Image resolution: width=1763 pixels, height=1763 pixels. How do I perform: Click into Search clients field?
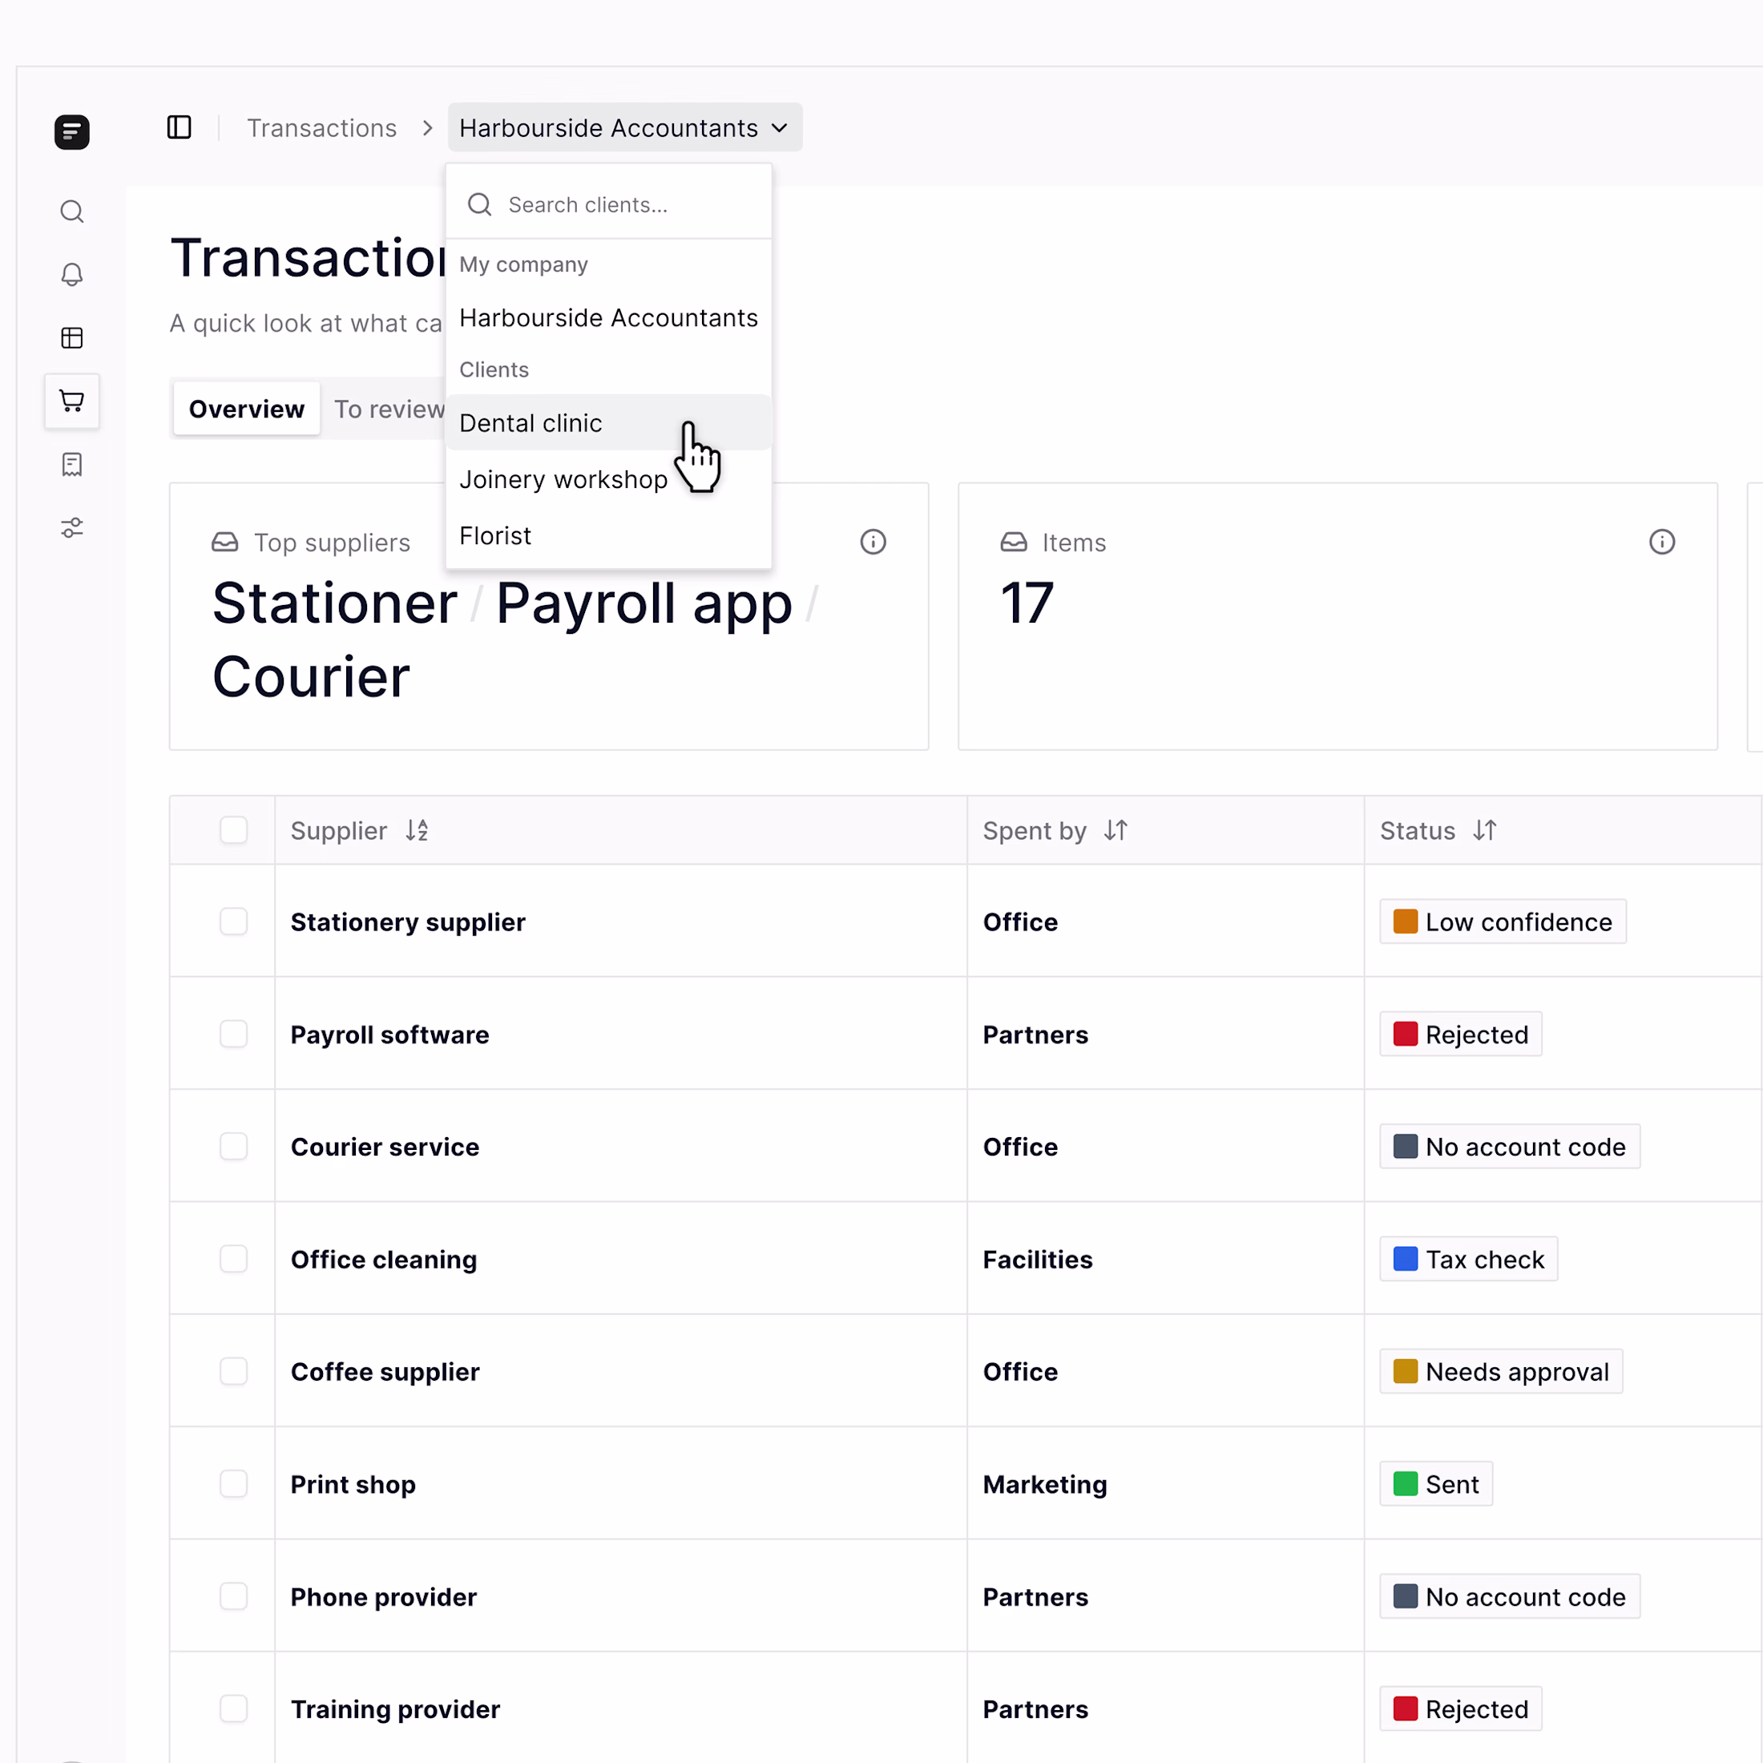point(609,204)
